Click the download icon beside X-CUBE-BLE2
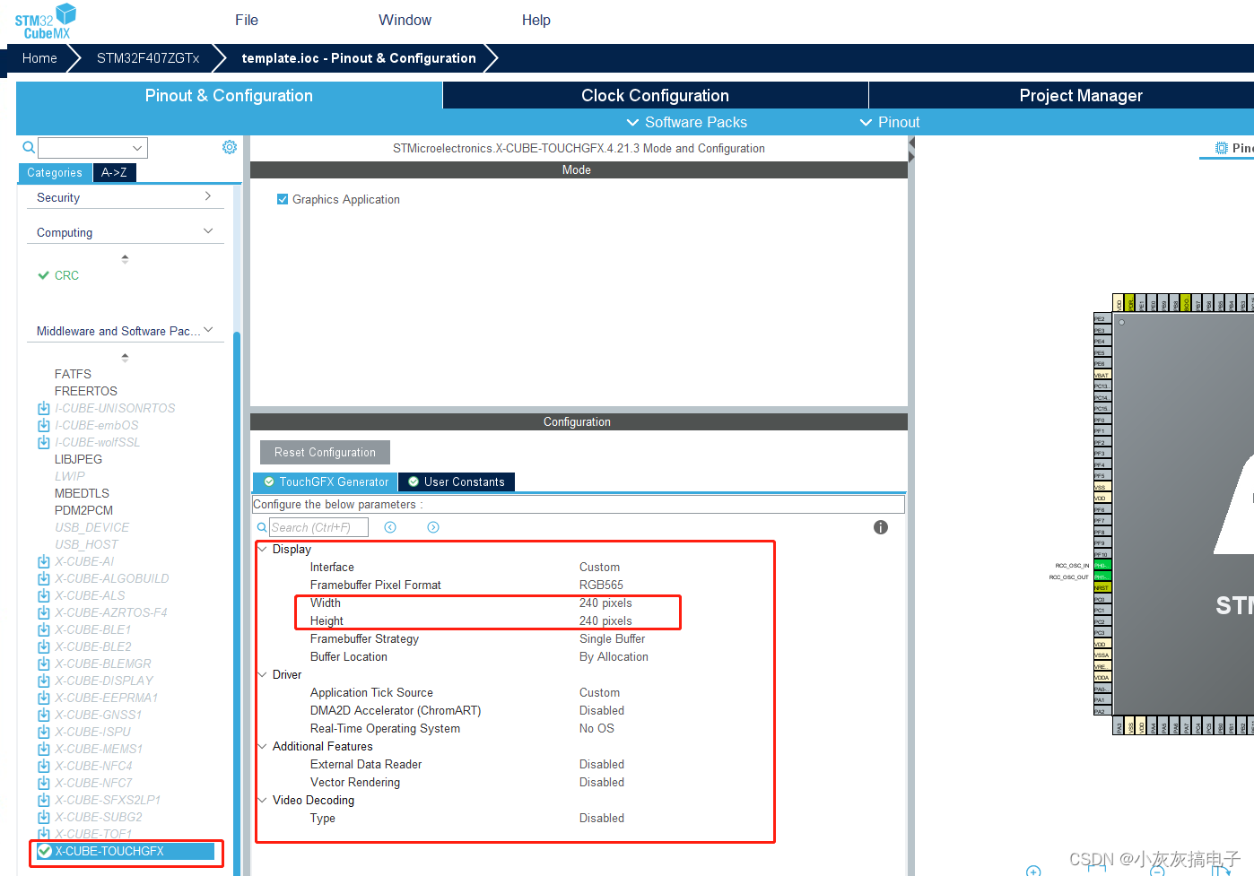The width and height of the screenshot is (1254, 876). (43, 646)
